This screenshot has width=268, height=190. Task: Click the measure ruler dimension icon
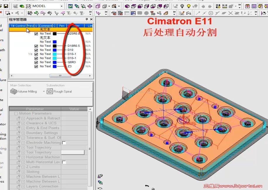(225, 6)
